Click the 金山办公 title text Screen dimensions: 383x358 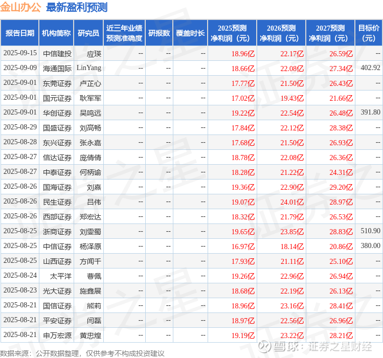tap(20, 7)
